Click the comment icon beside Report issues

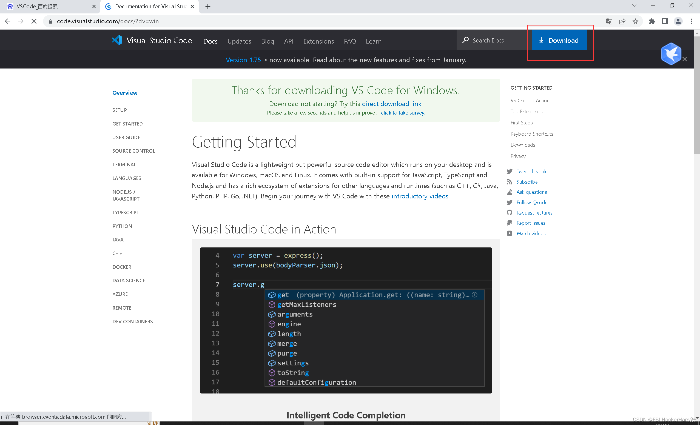point(510,223)
